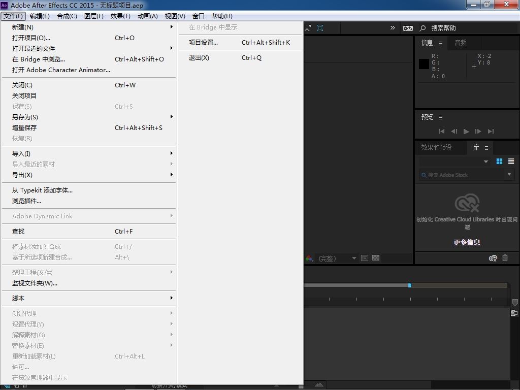Click the comp mini-flowchart icon in timeline

coord(514,313)
